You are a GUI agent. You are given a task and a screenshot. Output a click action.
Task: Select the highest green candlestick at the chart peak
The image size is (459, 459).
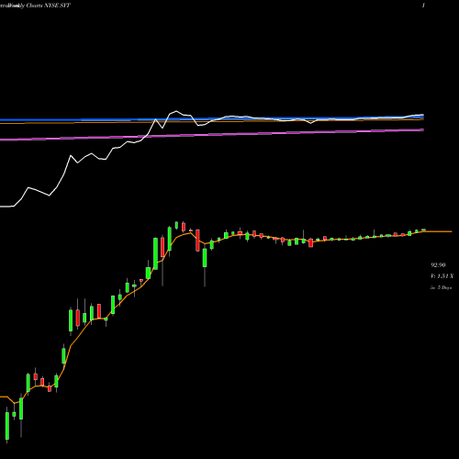point(176,225)
